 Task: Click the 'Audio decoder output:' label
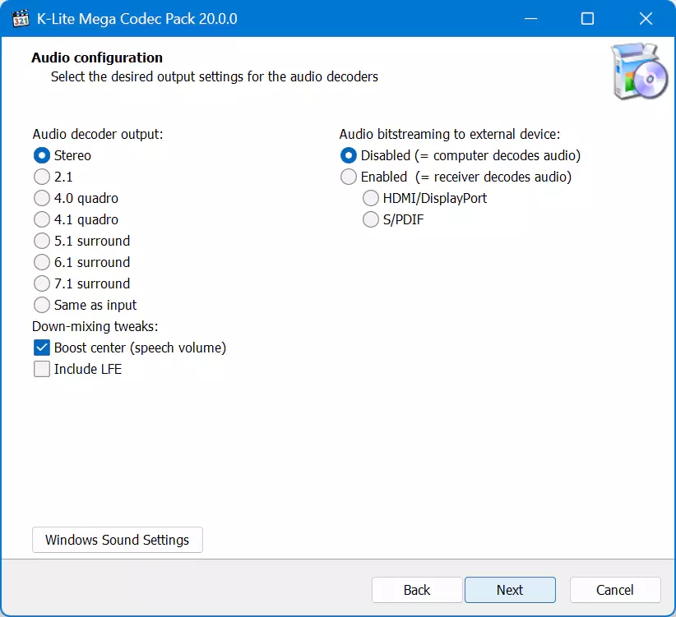[98, 135]
